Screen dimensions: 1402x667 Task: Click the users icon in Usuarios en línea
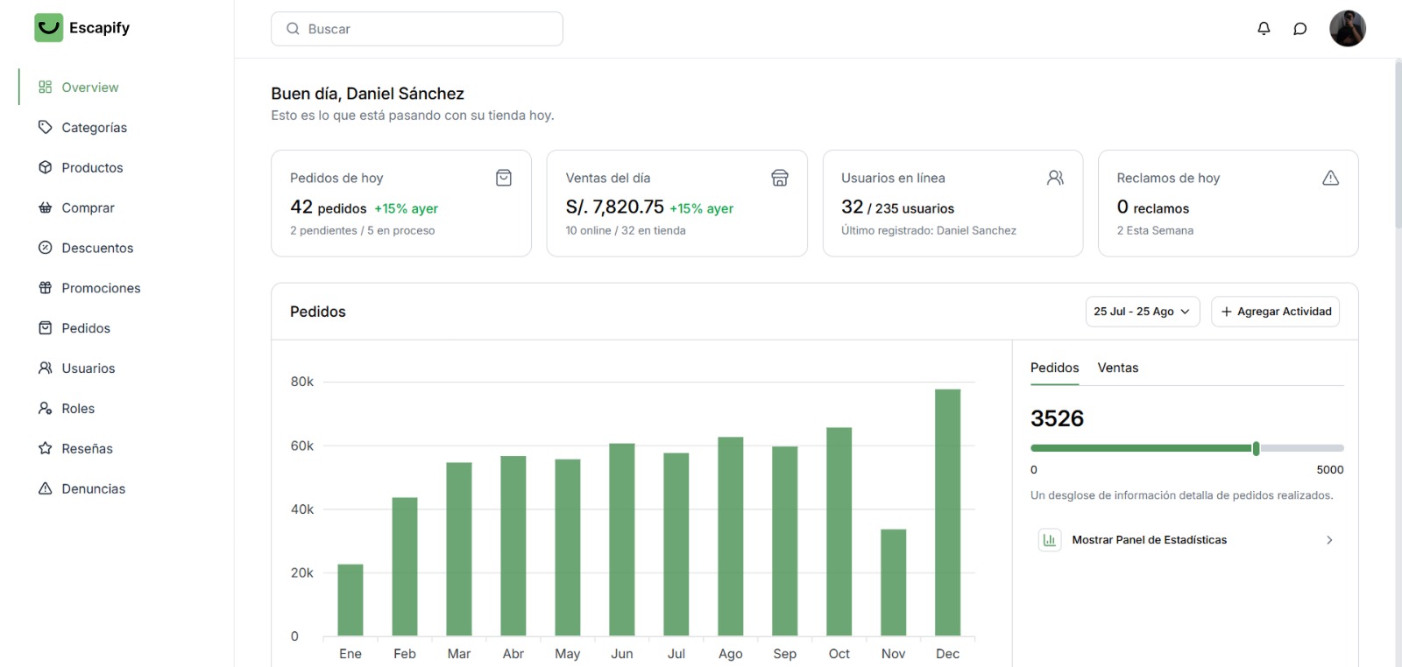click(1055, 178)
